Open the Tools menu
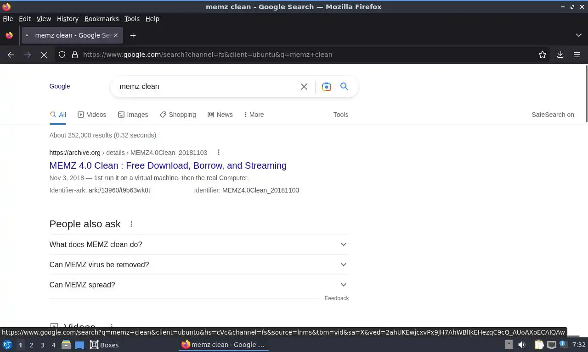Image resolution: width=588 pixels, height=352 pixels. [x=132, y=19]
